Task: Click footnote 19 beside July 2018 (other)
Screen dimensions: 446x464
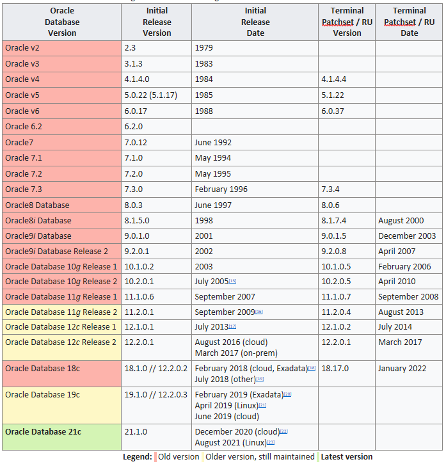Action: click(259, 378)
